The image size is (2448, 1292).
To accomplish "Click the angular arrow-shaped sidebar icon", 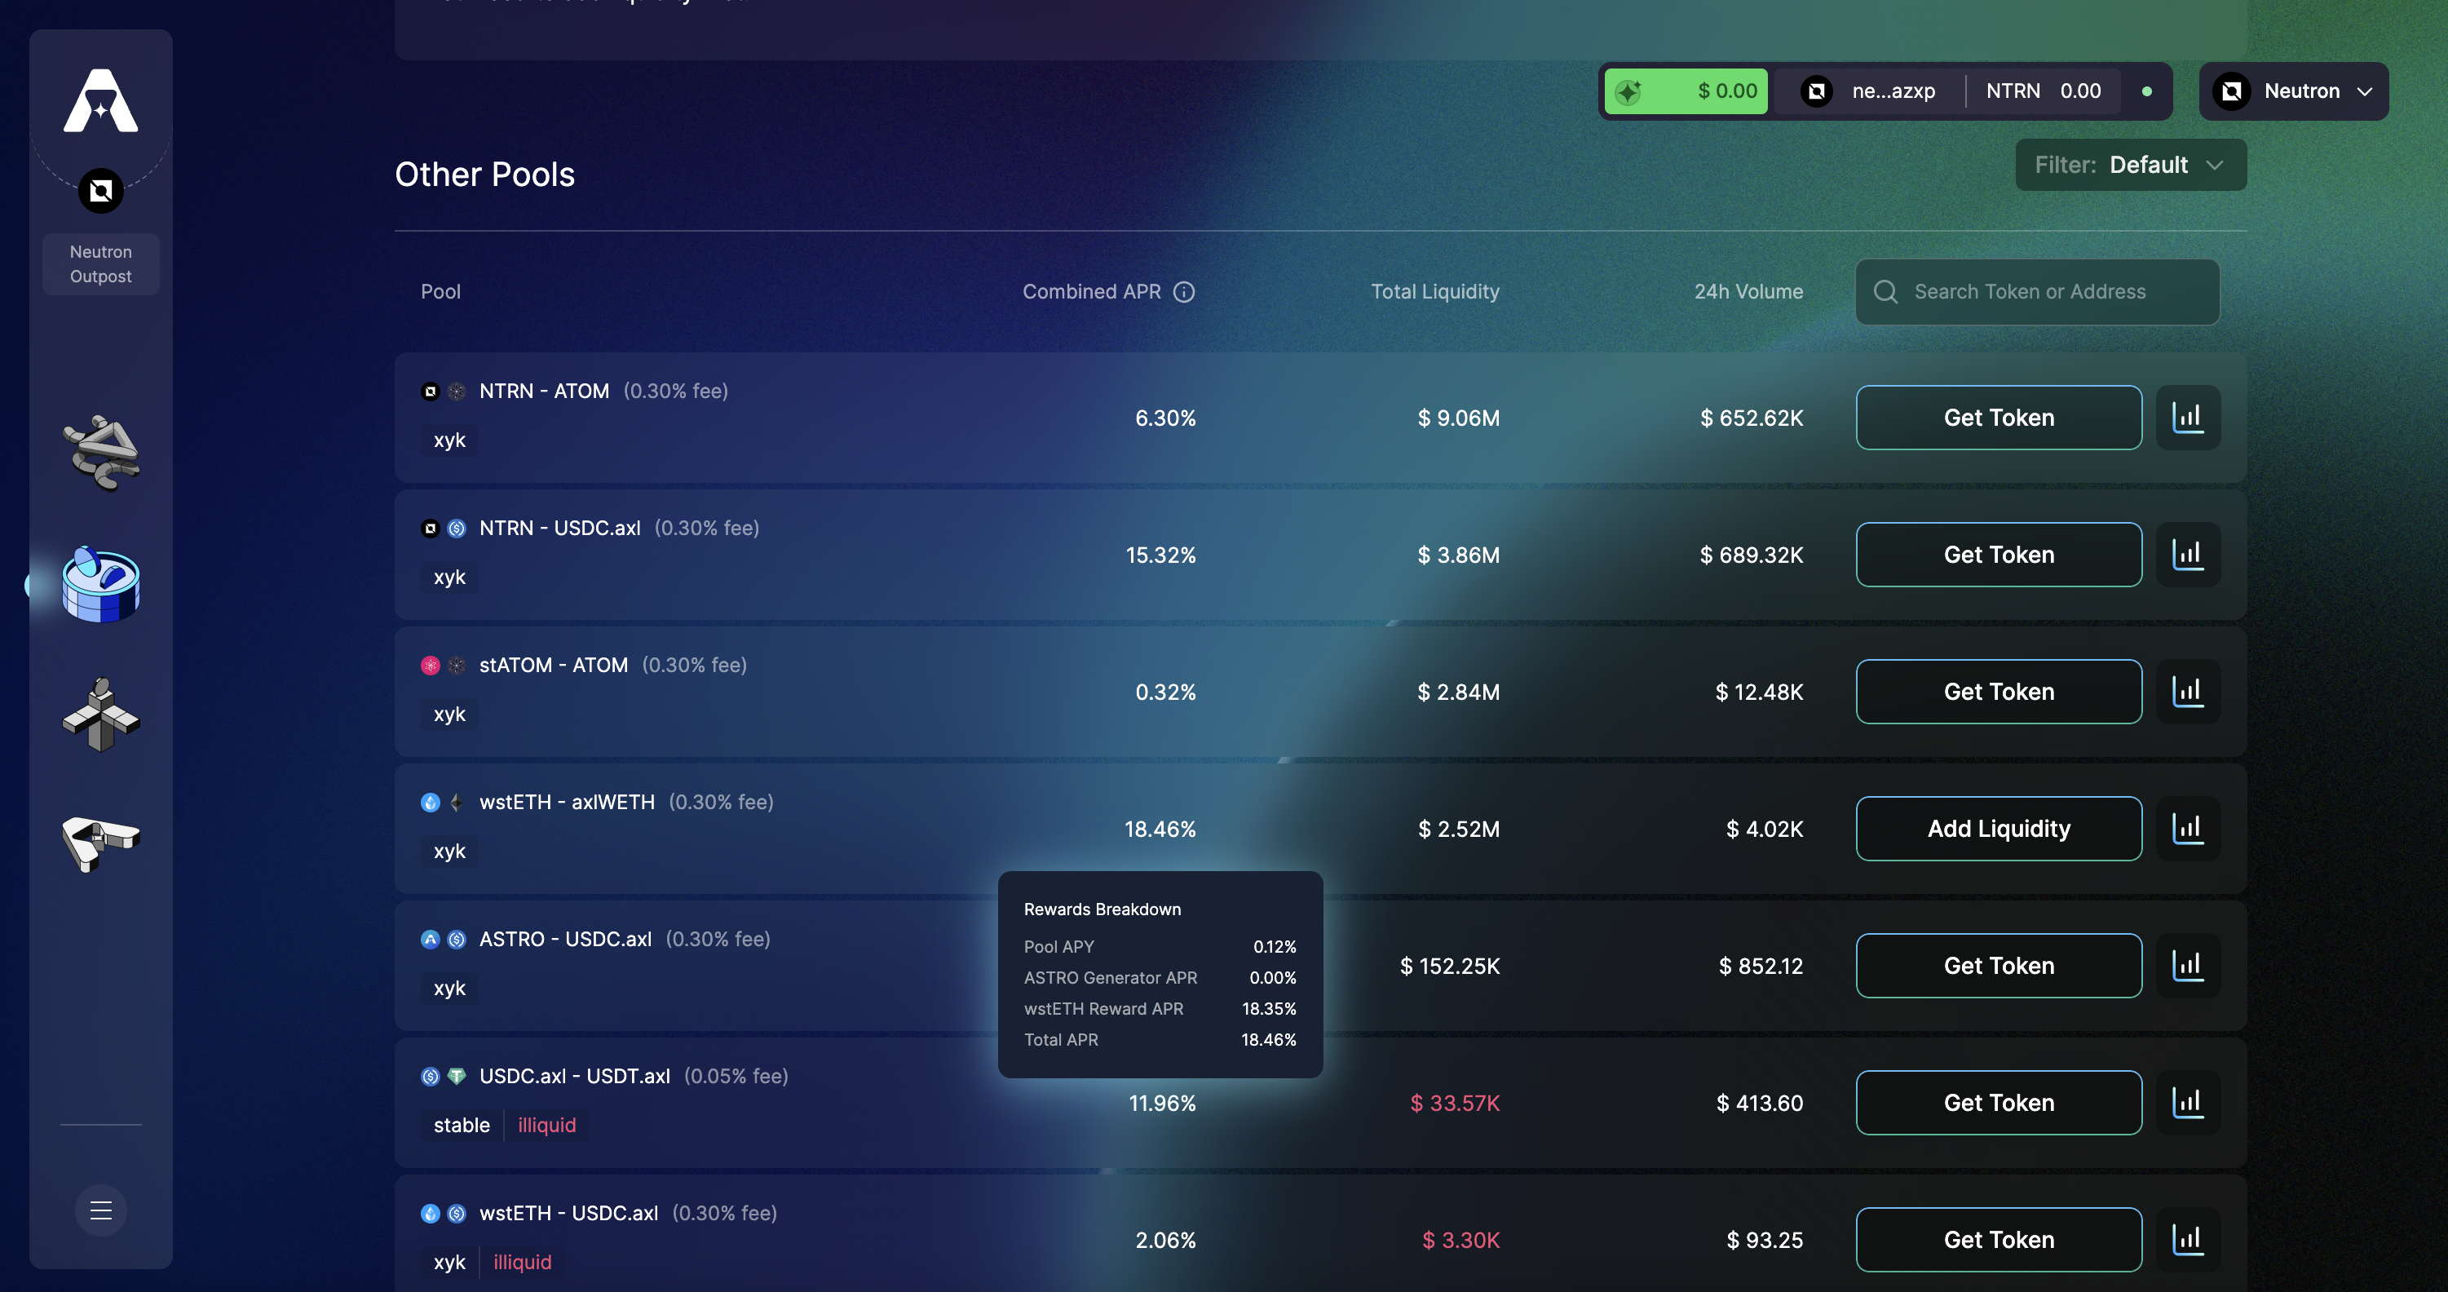I will 101,843.
